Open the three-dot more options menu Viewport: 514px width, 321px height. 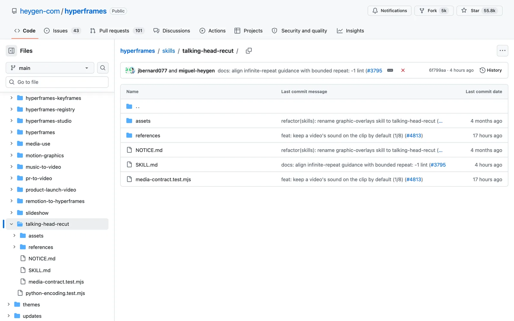(502, 51)
